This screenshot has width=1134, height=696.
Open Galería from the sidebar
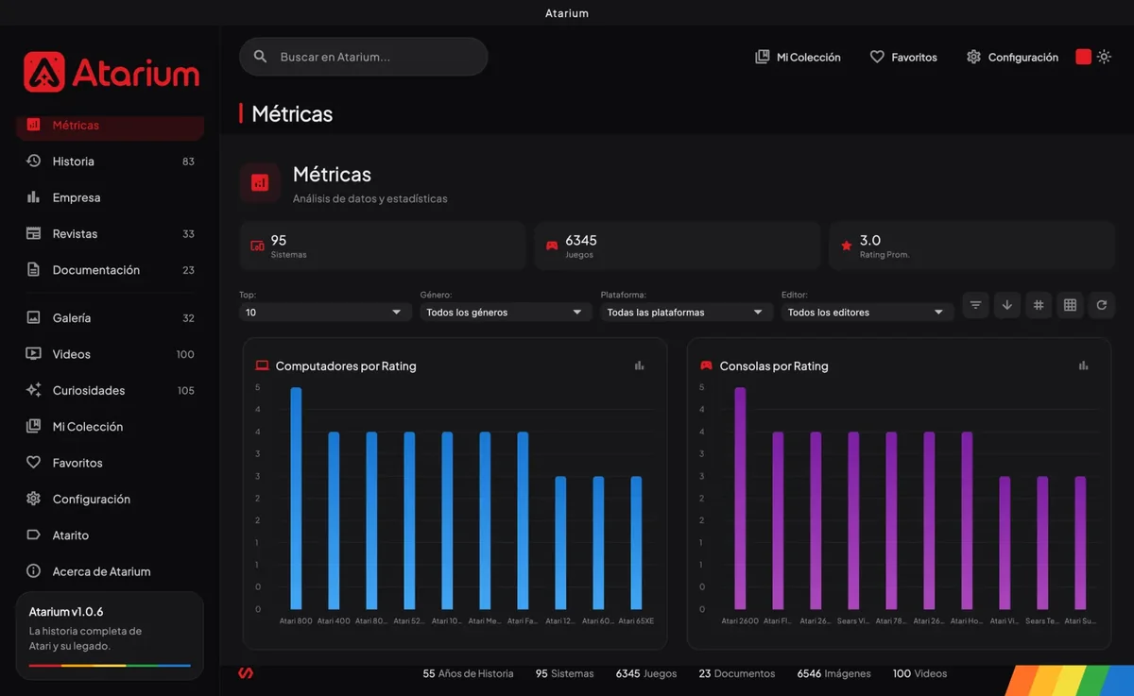click(x=110, y=318)
